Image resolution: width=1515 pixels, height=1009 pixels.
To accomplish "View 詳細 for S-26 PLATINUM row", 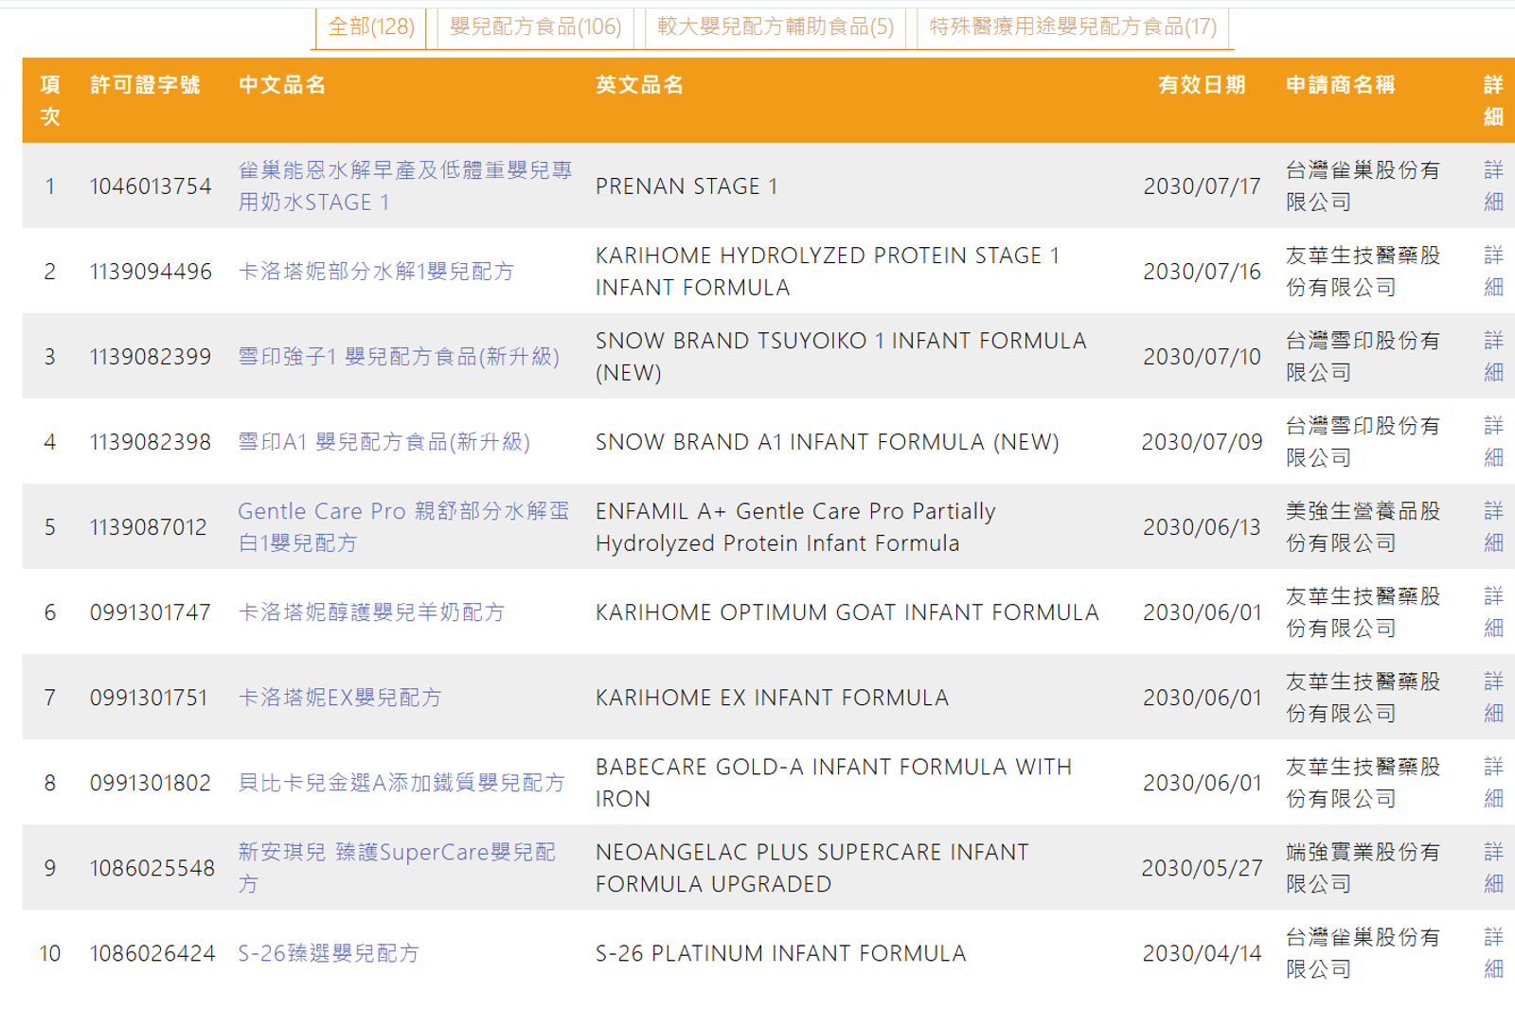I will tap(1493, 952).
